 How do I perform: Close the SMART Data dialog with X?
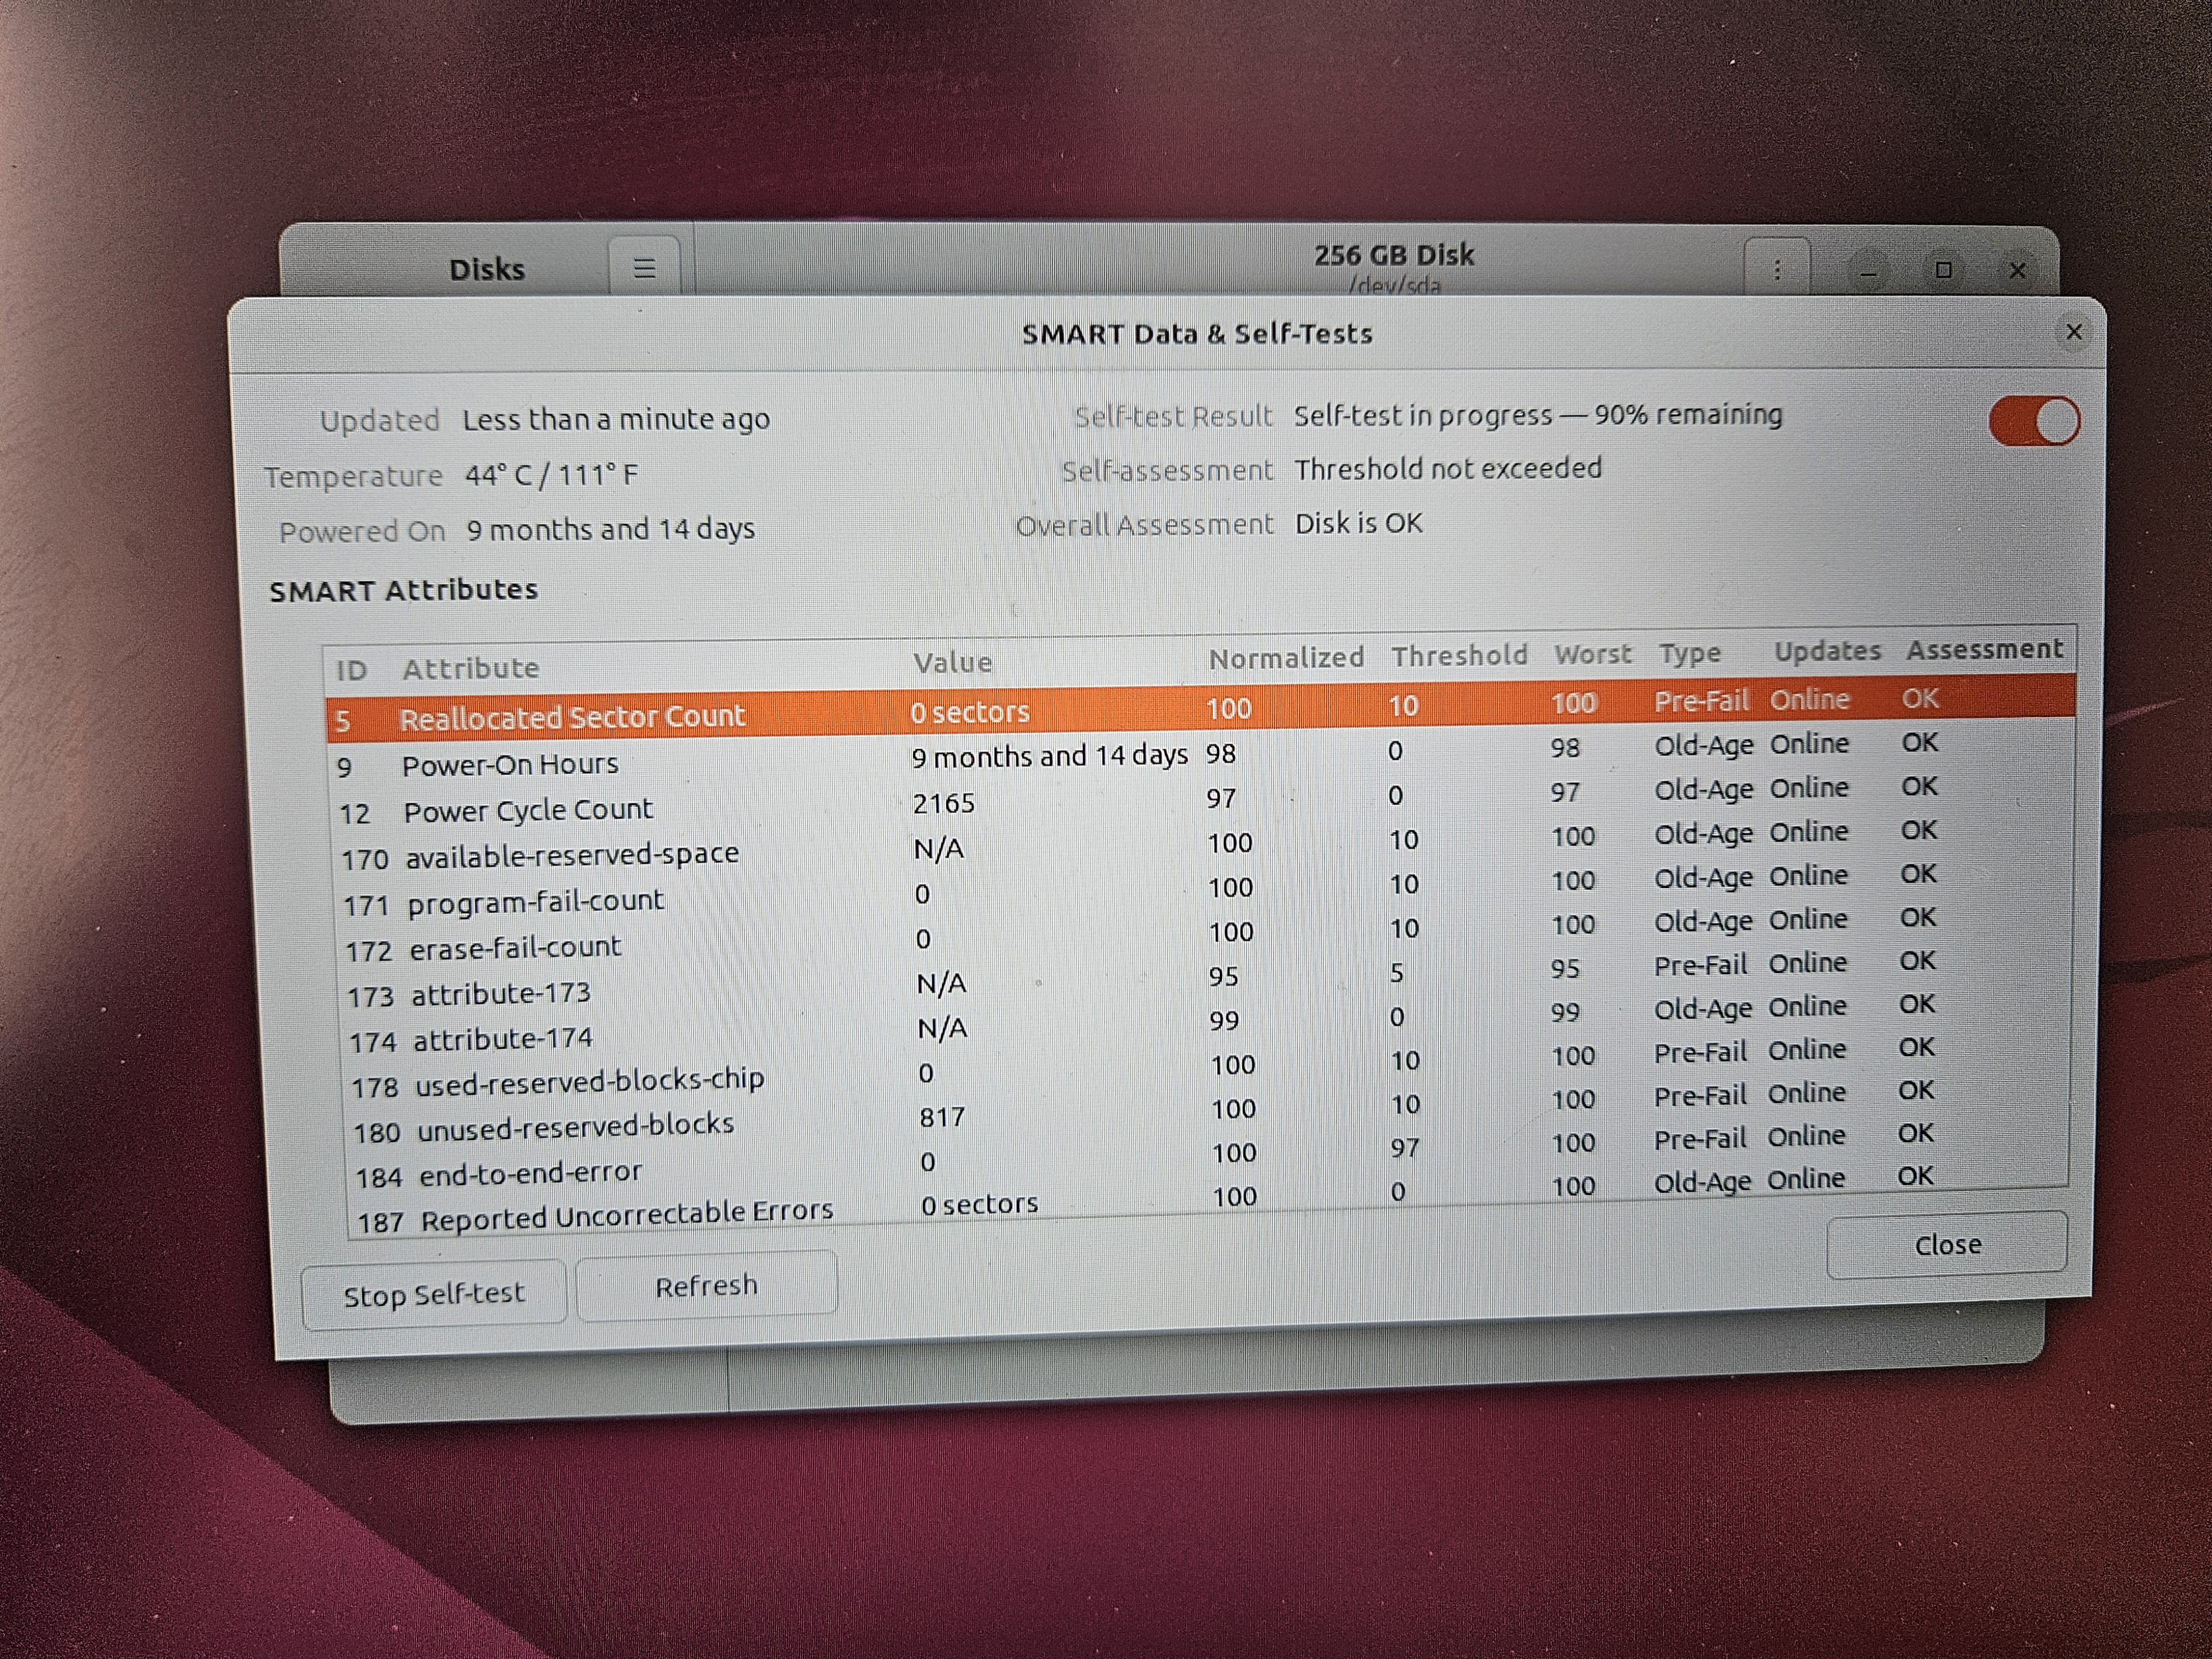point(2073,331)
